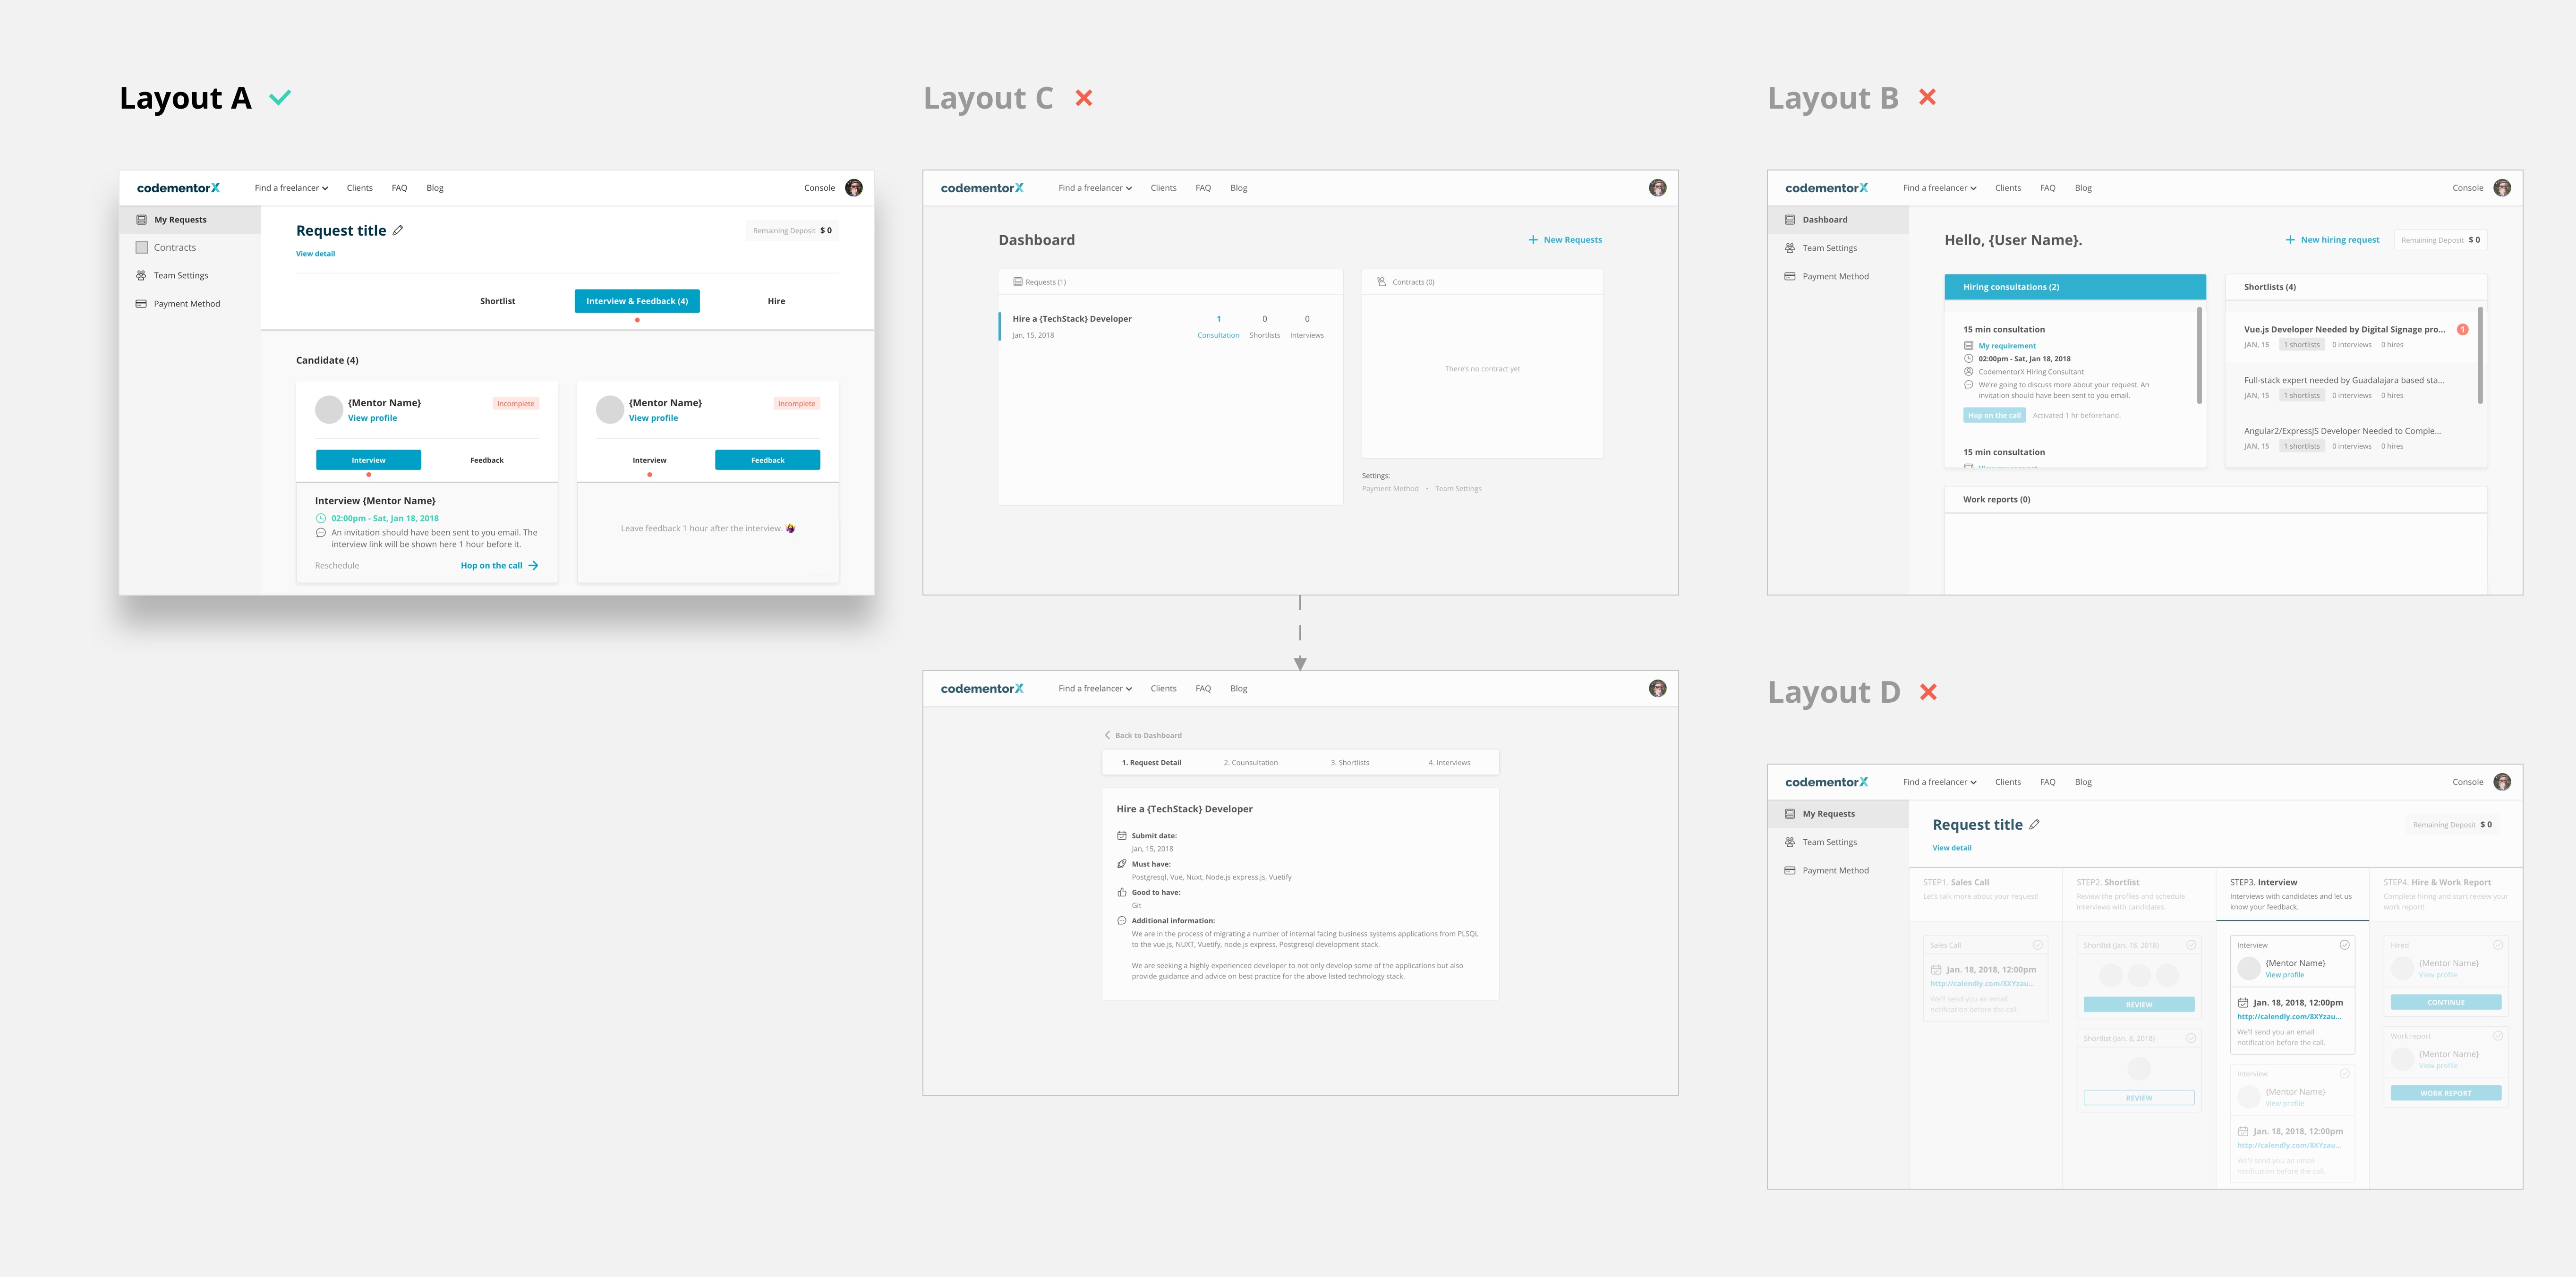The width and height of the screenshot is (2576, 1277).
Task: Toggle the check circle on the Sales Call card
Action: (2037, 945)
